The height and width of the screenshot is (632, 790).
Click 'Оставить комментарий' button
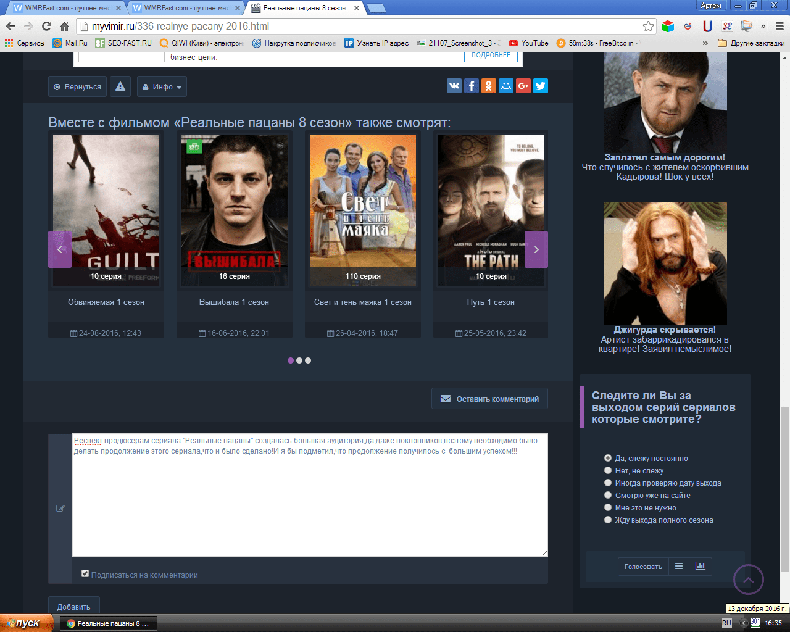(x=489, y=399)
